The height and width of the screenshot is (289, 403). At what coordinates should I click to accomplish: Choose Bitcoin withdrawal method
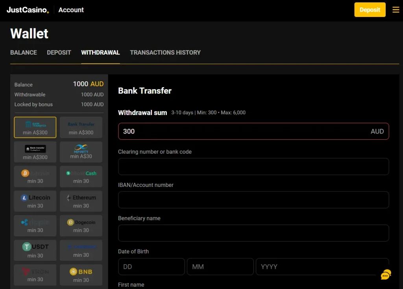(35, 177)
